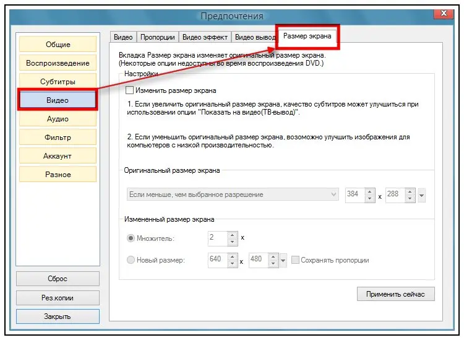Open the Аккаунт preferences section
464x340 pixels.
pyautogui.click(x=58, y=156)
